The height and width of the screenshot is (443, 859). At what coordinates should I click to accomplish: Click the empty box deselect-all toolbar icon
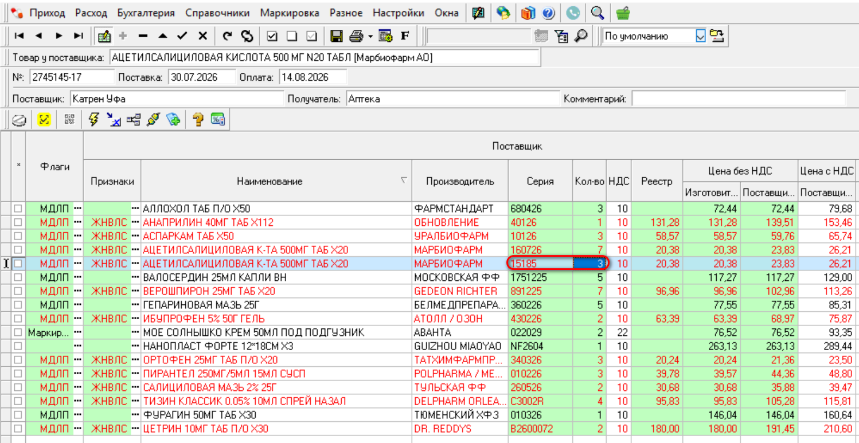click(x=292, y=36)
